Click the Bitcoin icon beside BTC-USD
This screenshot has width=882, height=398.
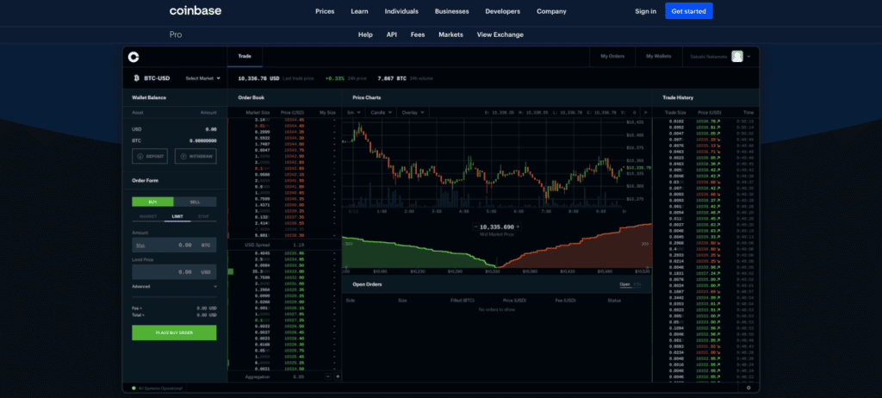136,78
